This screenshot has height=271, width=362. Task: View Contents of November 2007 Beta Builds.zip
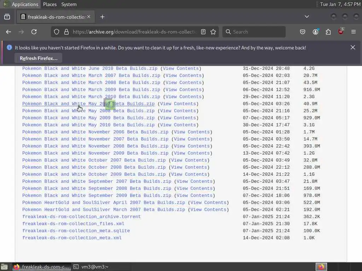click(x=192, y=139)
